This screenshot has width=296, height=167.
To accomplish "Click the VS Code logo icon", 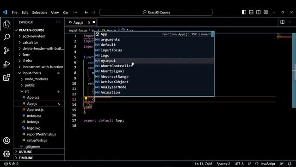I will coord(5,13).
